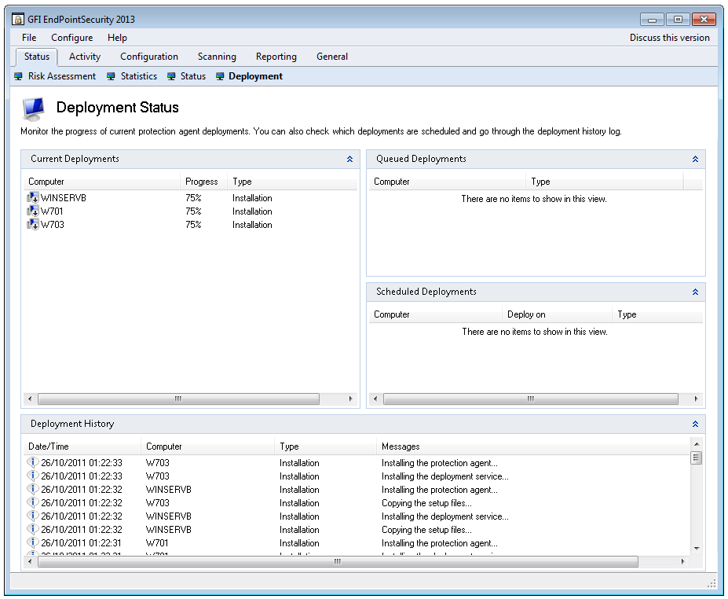Click Deployment History scroll up arrow

697,444
